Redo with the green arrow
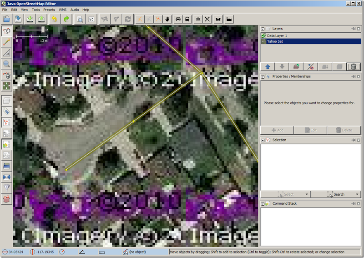Screen dimensions: 364x258 pyautogui.click(x=66, y=19)
